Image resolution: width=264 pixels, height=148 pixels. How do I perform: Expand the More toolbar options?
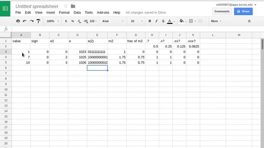pyautogui.click(x=216, y=21)
